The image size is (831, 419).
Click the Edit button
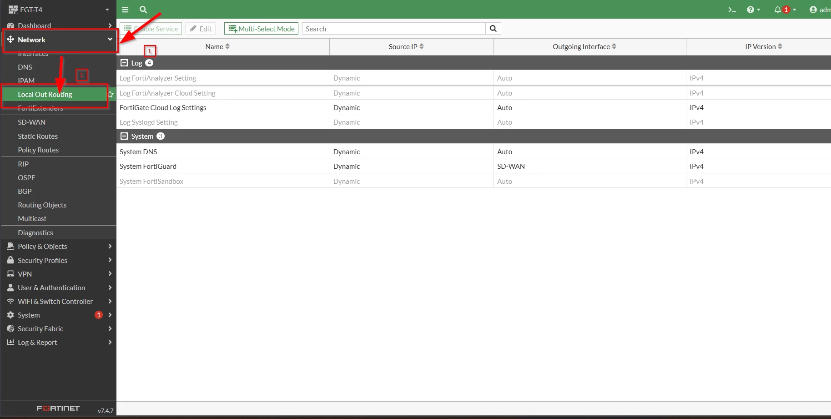click(201, 29)
